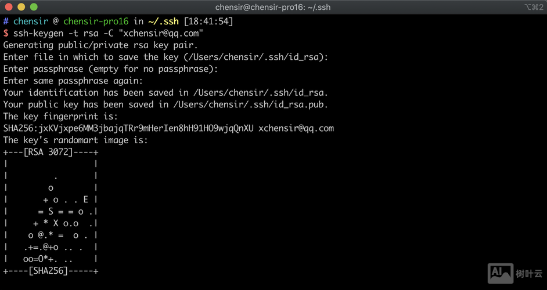Close the terminal window with red button
Screen dimensions: 547x290
pyautogui.click(x=8, y=7)
